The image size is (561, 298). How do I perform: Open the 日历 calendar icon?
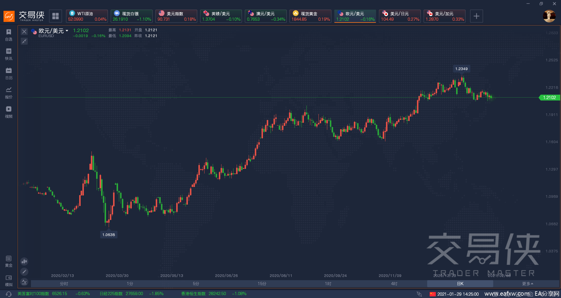coord(9,73)
